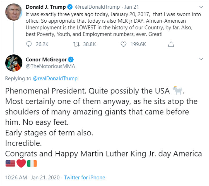Open the Conor McGregor display name
209x186 pixels.
(x=46, y=60)
